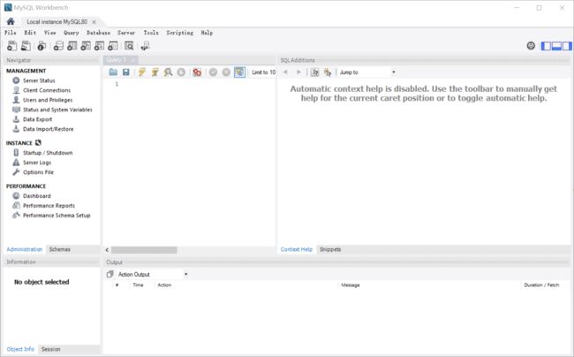
Task: Open the Limit to rows dropdown
Action: coord(263,72)
